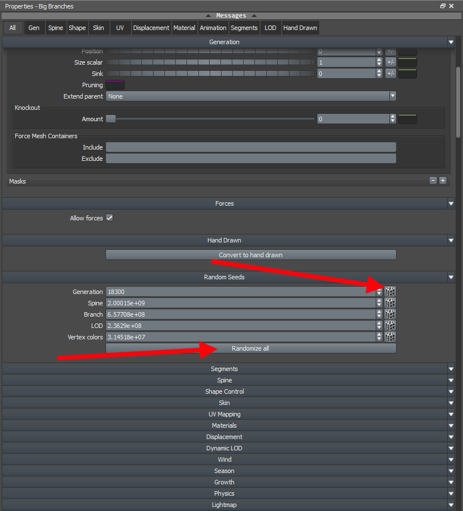This screenshot has height=511, width=463.
Task: Expand the Skin section
Action: pyautogui.click(x=228, y=403)
